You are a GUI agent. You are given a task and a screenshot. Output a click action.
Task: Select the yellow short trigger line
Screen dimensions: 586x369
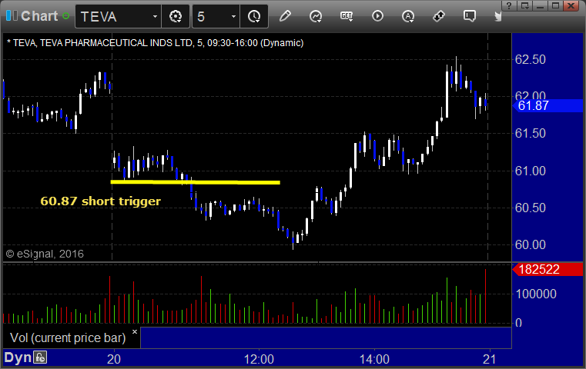pyautogui.click(x=196, y=182)
